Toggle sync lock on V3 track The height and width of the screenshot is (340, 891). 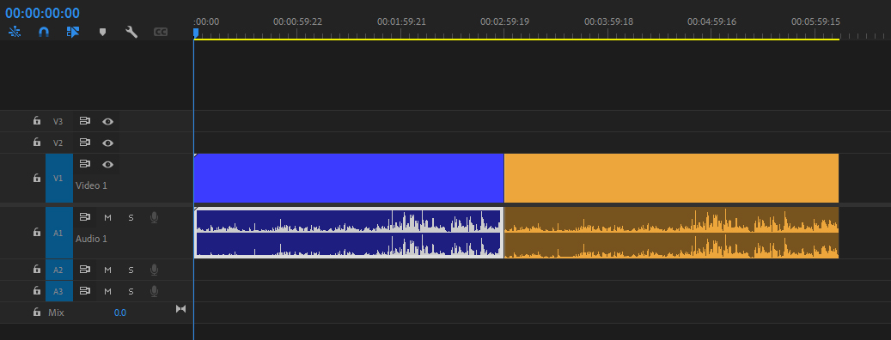pyautogui.click(x=85, y=121)
